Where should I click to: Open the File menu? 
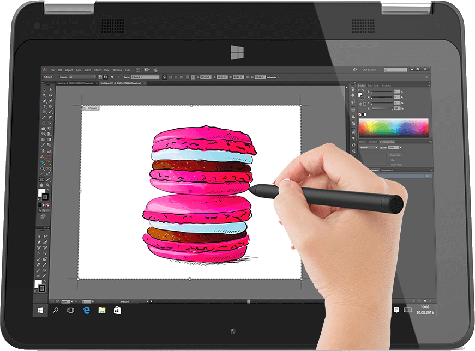click(52, 70)
